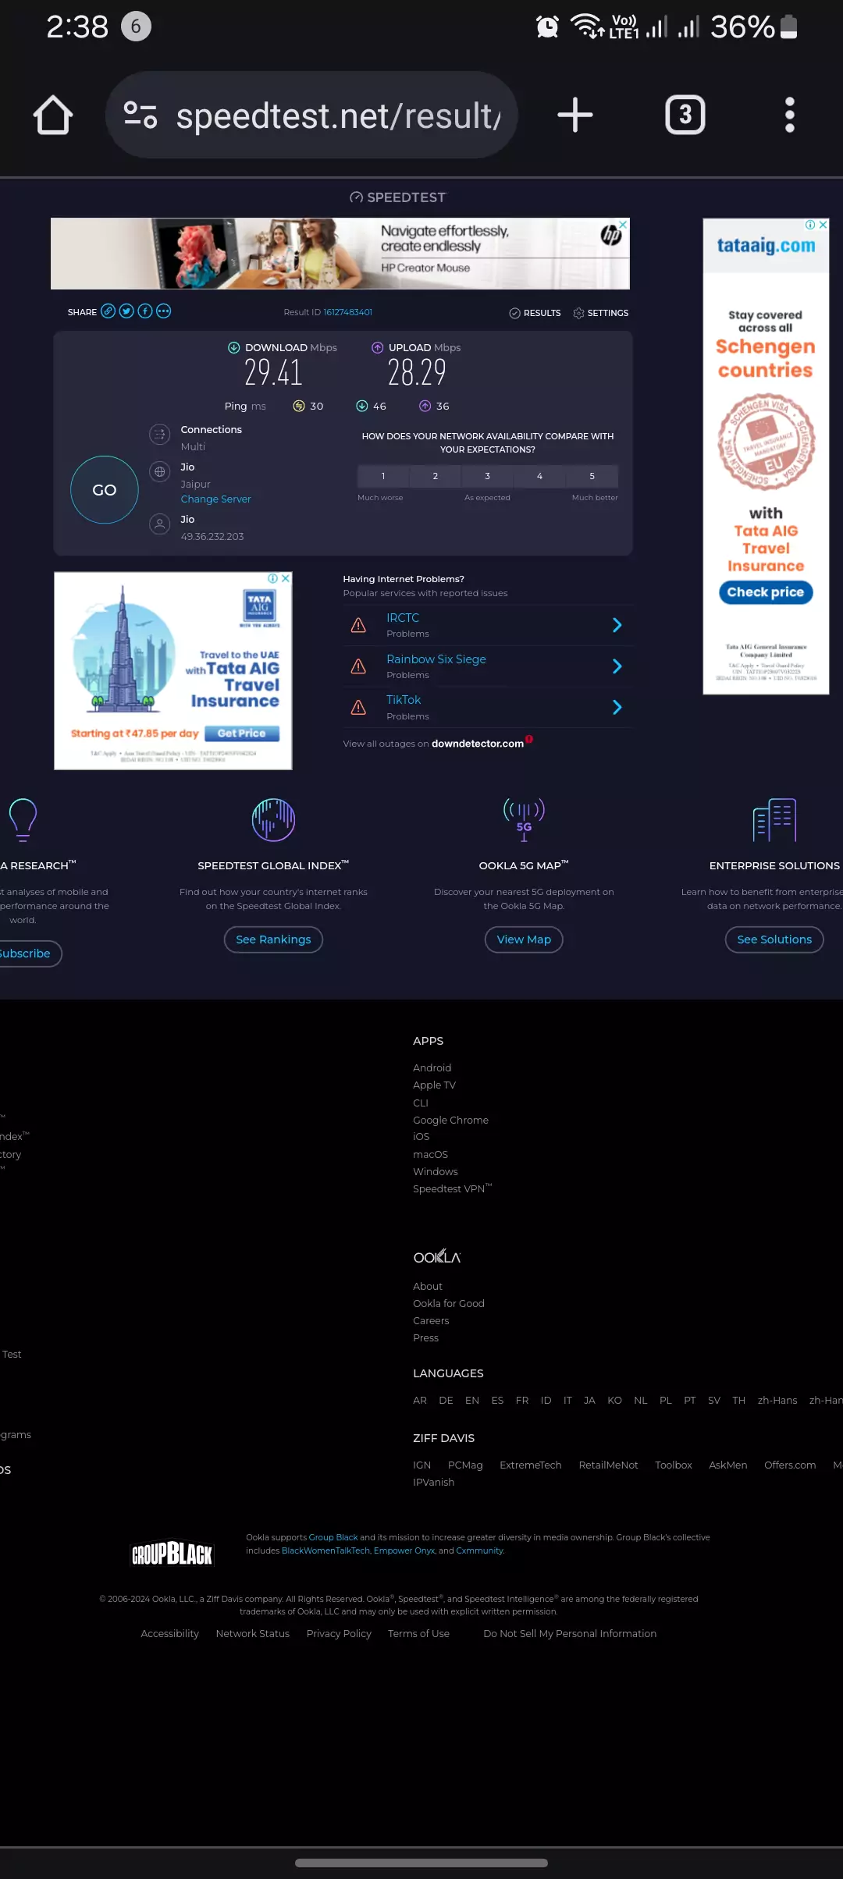Tap the speedtest.net address bar
The height and width of the screenshot is (1879, 843).
pyautogui.click(x=312, y=115)
